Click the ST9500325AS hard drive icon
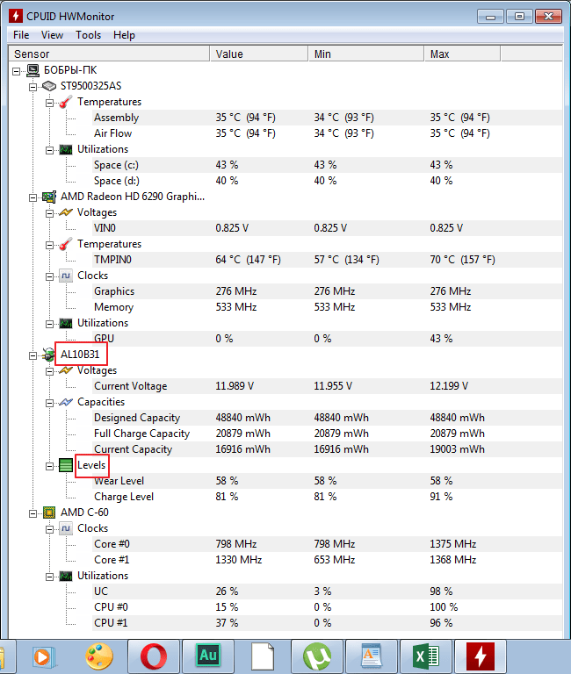Screen dimensions: 571x674 point(49,86)
